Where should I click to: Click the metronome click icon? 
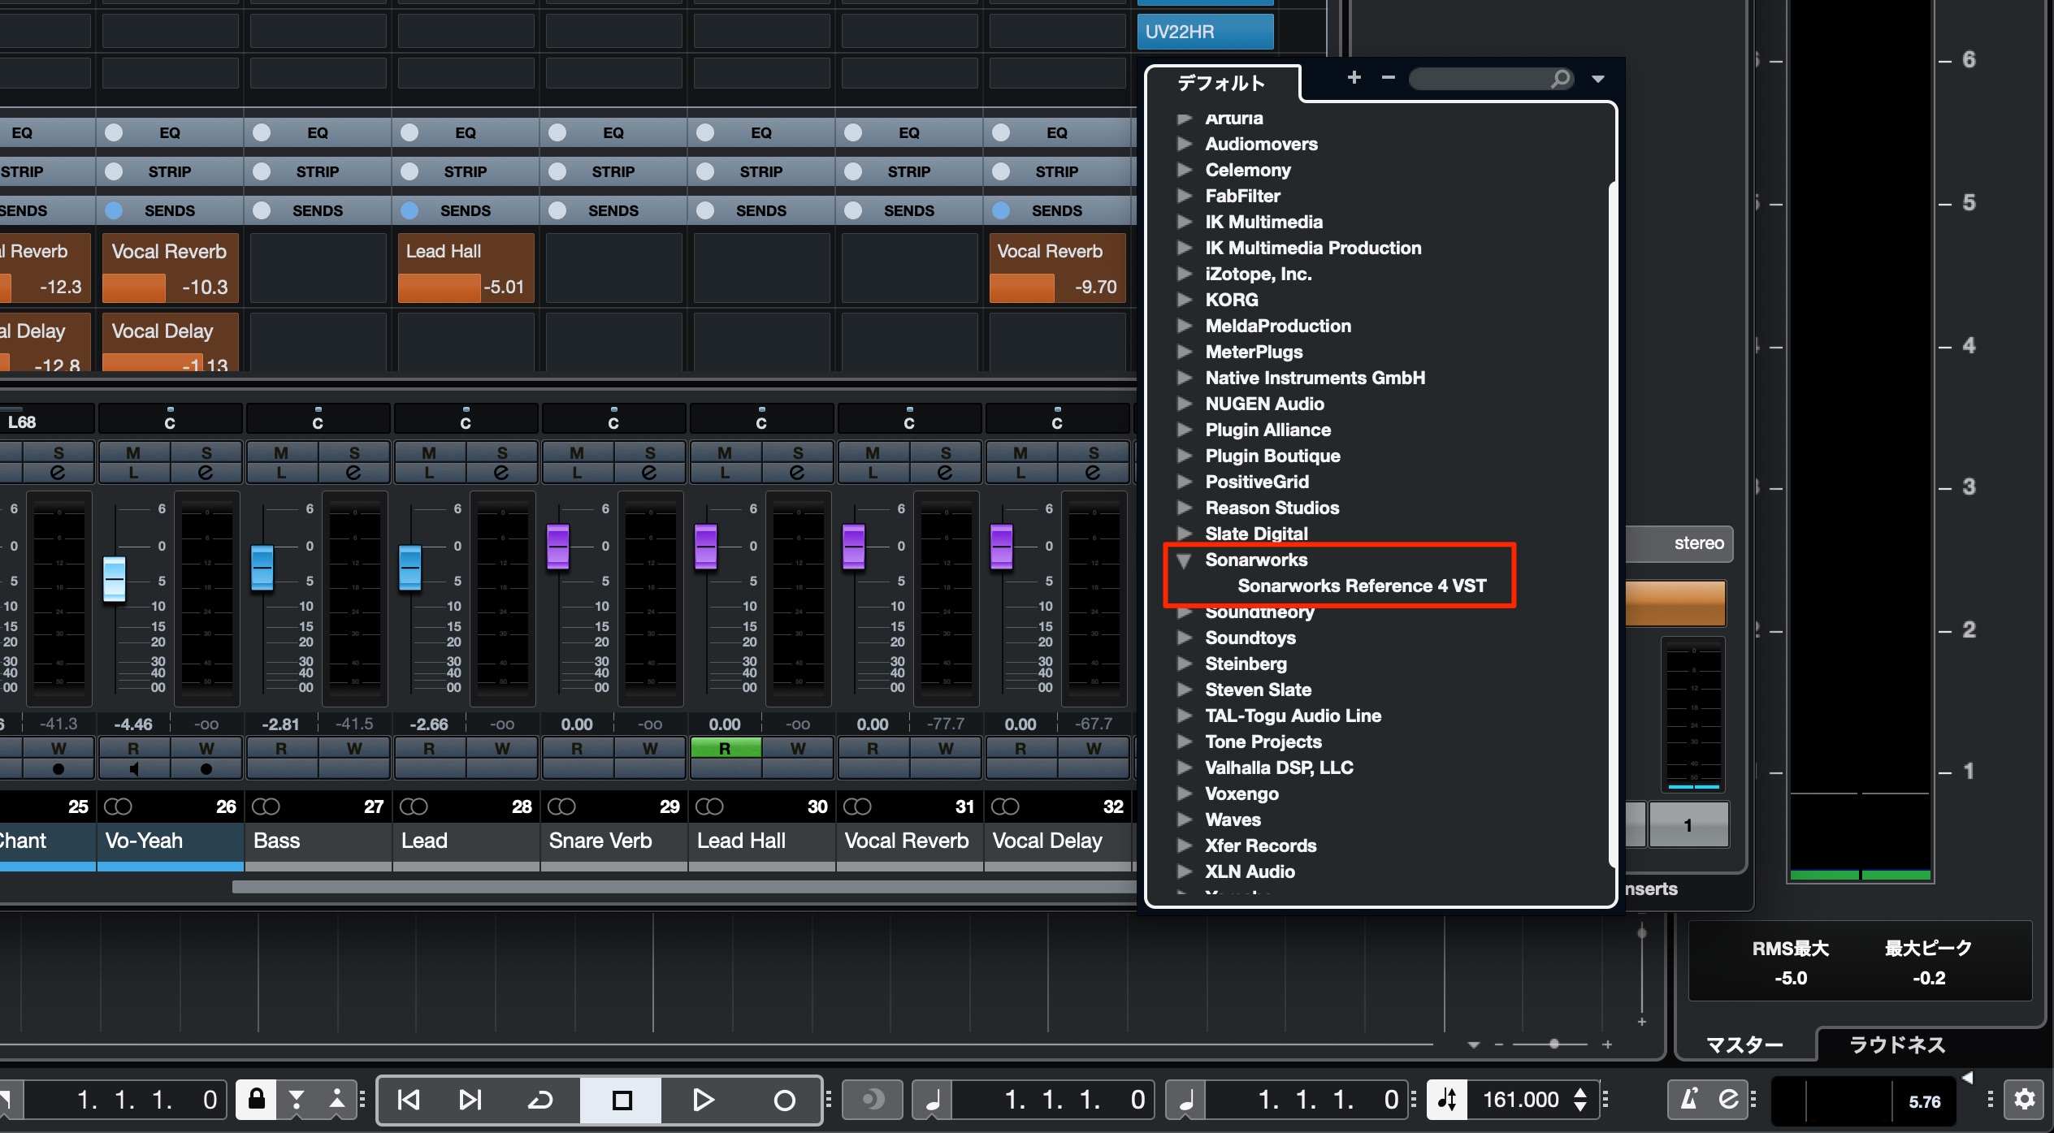pyautogui.click(x=1689, y=1100)
